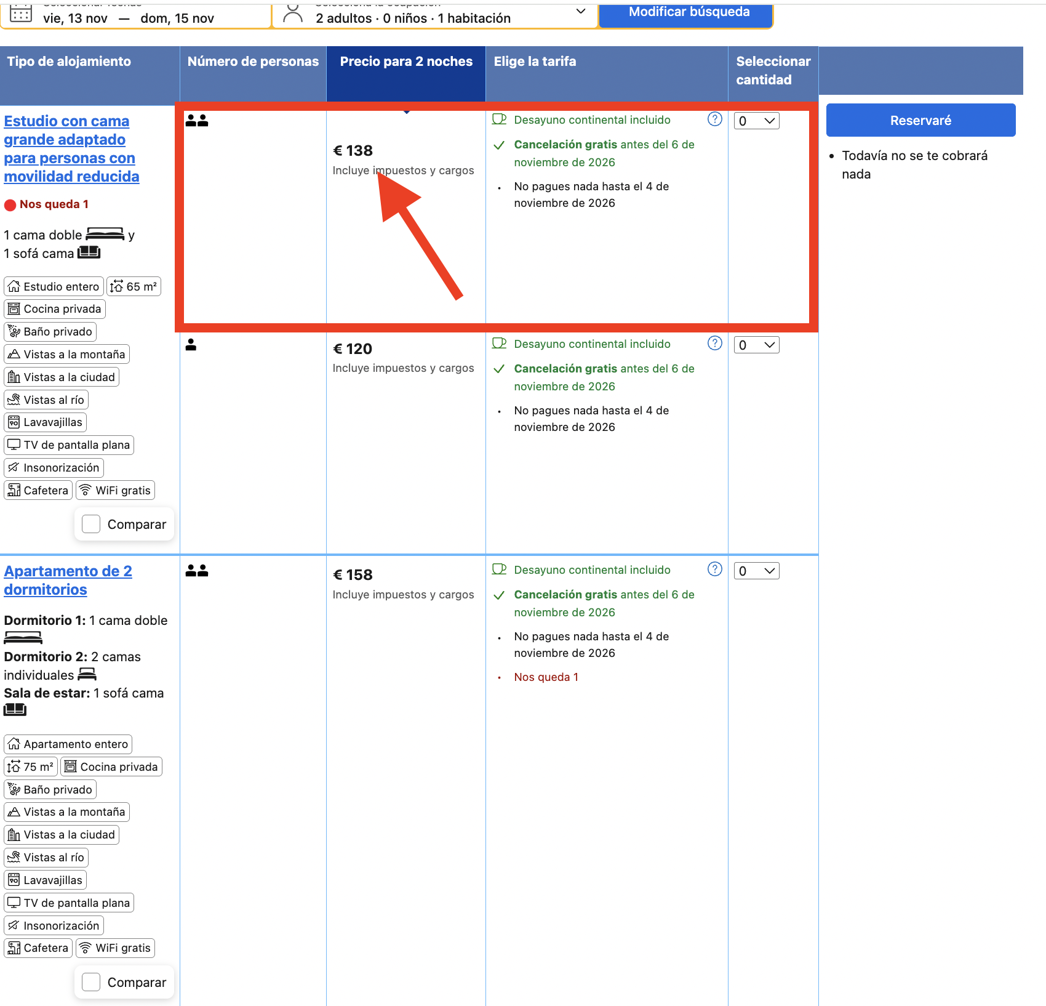Click Insonorización tag in apartment amenities

tap(54, 925)
